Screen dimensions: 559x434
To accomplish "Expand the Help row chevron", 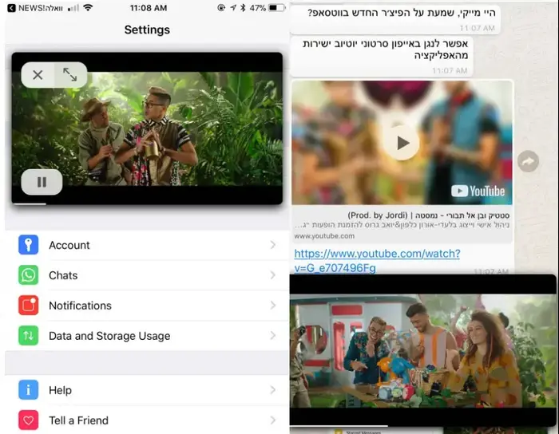I will click(x=273, y=390).
